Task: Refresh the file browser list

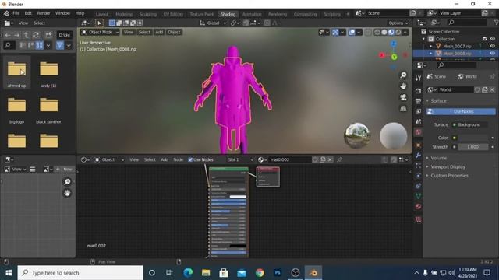Action: 36,35
